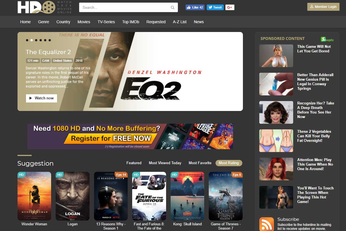Open the Kong: Skull Island poster
Image resolution: width=346 pixels, height=231 pixels.
[x=187, y=196]
